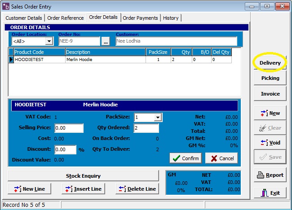Click the Order No input field

point(79,41)
